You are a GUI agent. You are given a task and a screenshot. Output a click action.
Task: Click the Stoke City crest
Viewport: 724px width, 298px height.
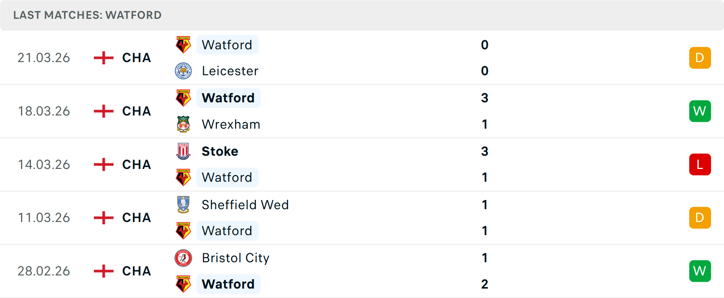point(183,151)
